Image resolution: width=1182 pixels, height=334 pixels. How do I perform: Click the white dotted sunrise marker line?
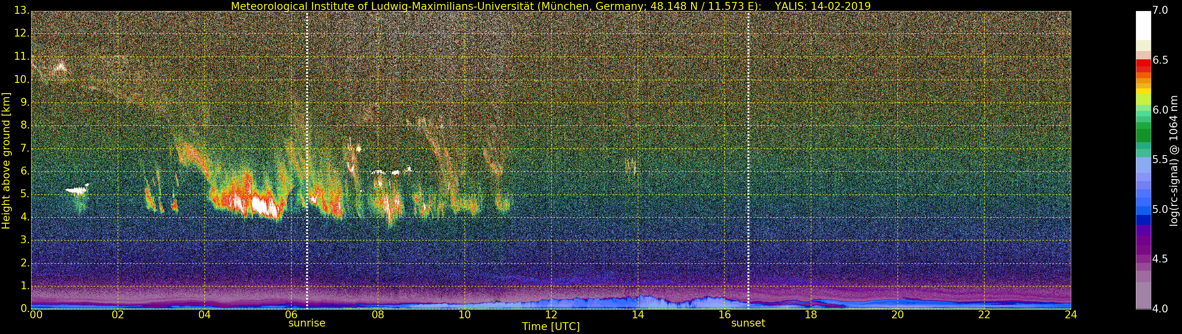tap(307, 160)
